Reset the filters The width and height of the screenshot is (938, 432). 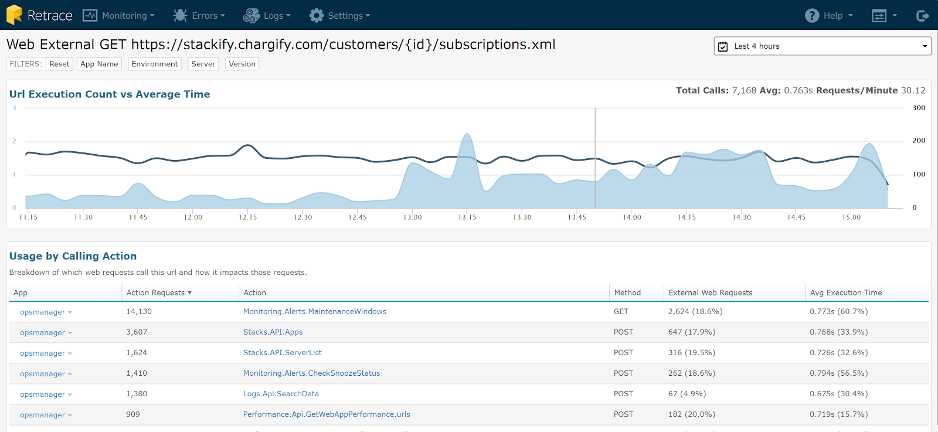[59, 64]
